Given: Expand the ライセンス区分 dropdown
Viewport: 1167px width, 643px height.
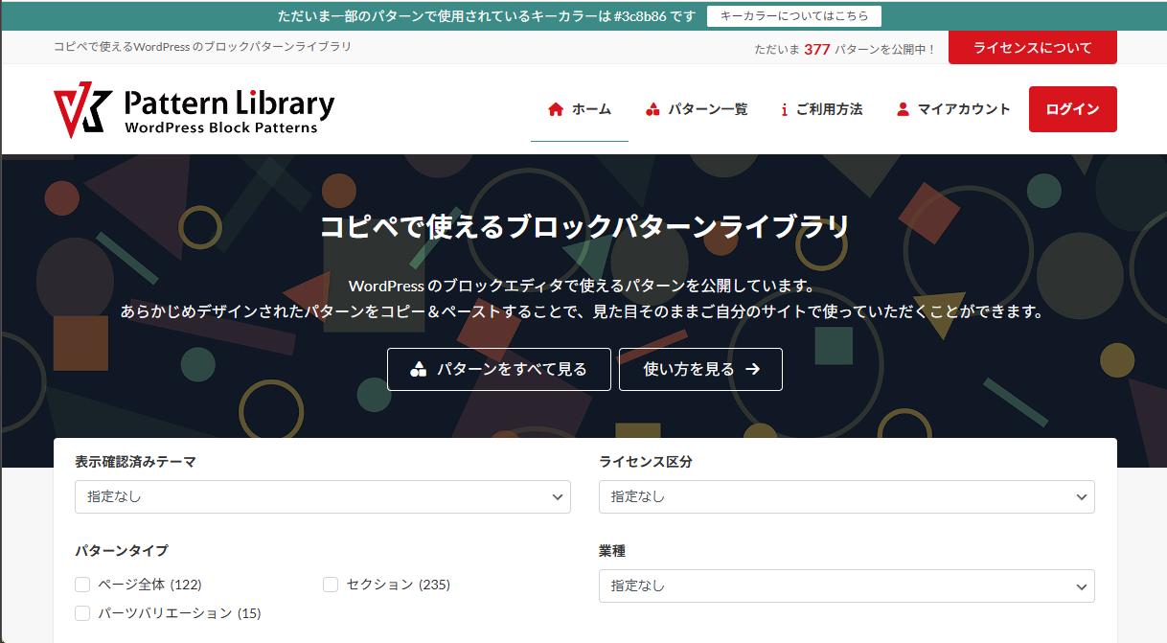Looking at the screenshot, I should point(846,497).
